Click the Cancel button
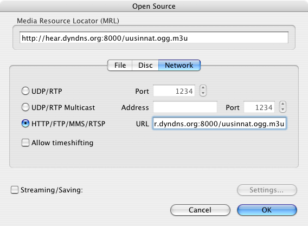This screenshot has height=226, width=308. (200, 210)
